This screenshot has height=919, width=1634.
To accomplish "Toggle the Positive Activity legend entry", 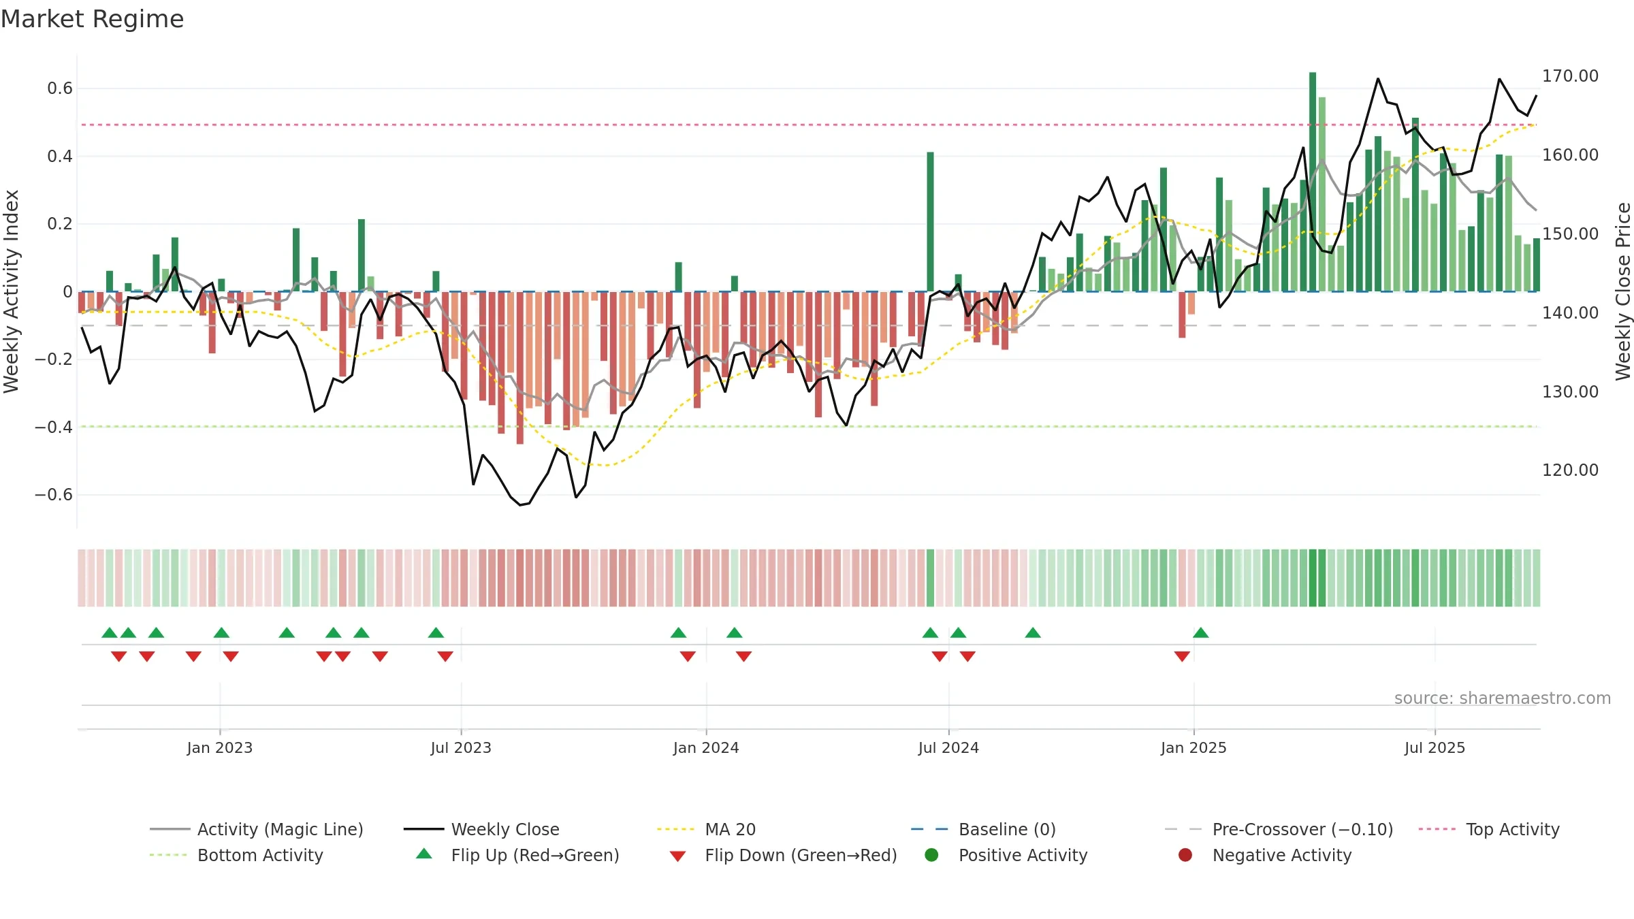I will [1006, 855].
